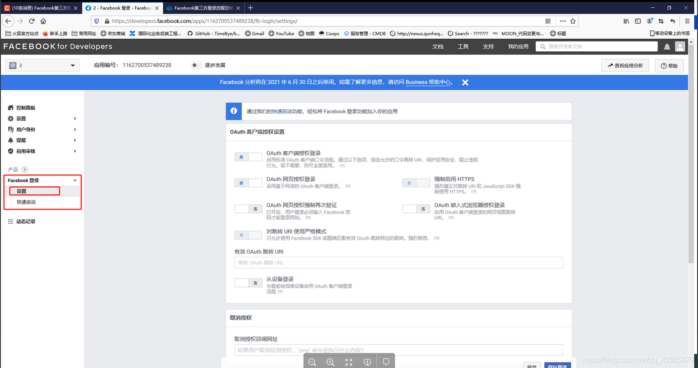Open GitHub - TimeBye bookmark

(214, 33)
